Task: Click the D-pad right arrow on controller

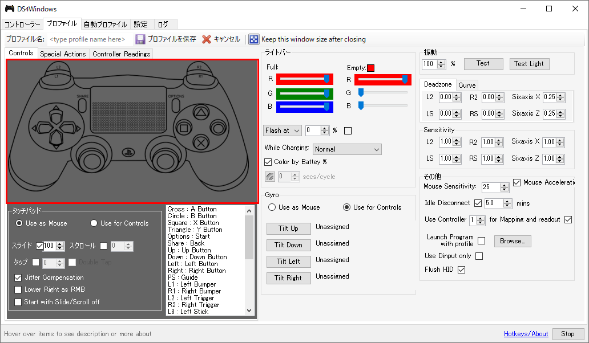Action: (71, 128)
